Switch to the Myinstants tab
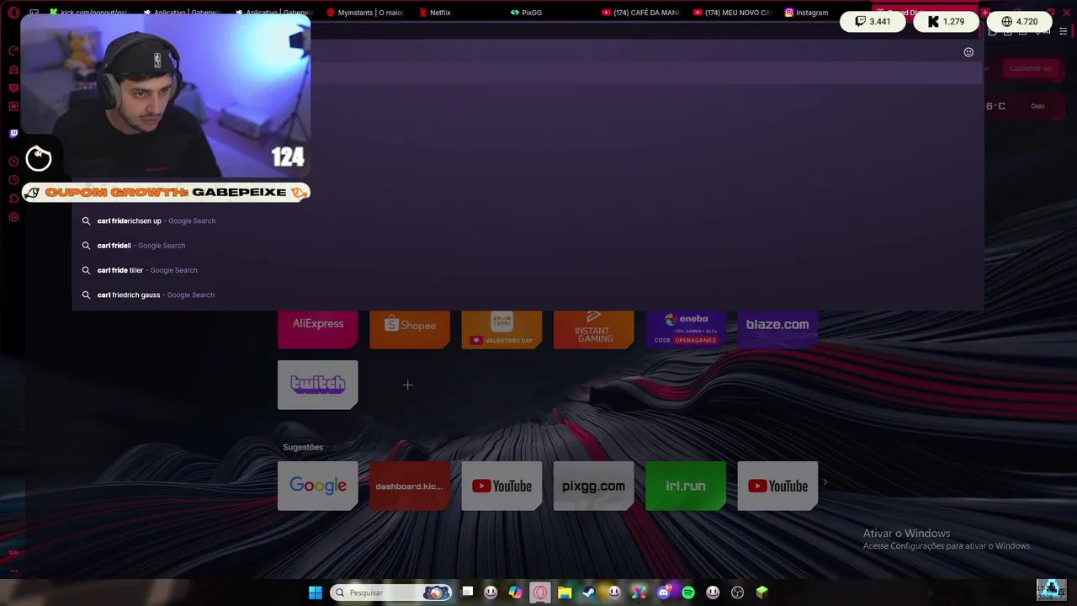The height and width of the screenshot is (606, 1077). click(364, 13)
